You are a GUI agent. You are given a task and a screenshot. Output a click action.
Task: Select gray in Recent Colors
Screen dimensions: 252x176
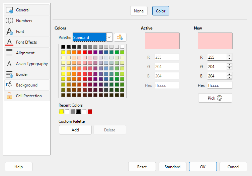(x=73, y=111)
